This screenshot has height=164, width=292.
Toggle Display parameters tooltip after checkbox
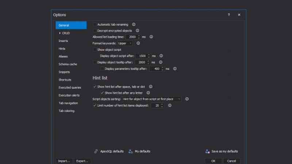point(102,69)
